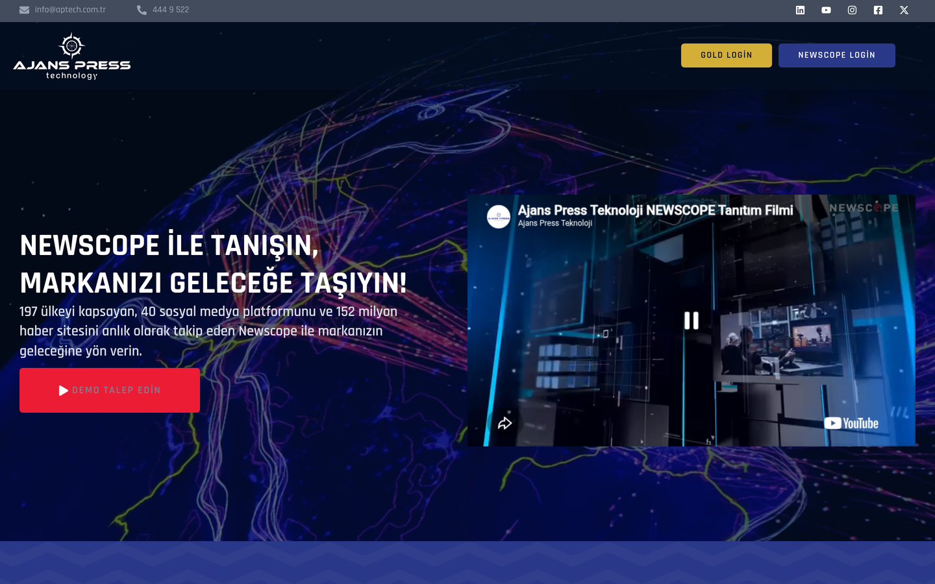Click the DEMO TALEP EDİN button
This screenshot has width=935, height=584.
(110, 390)
